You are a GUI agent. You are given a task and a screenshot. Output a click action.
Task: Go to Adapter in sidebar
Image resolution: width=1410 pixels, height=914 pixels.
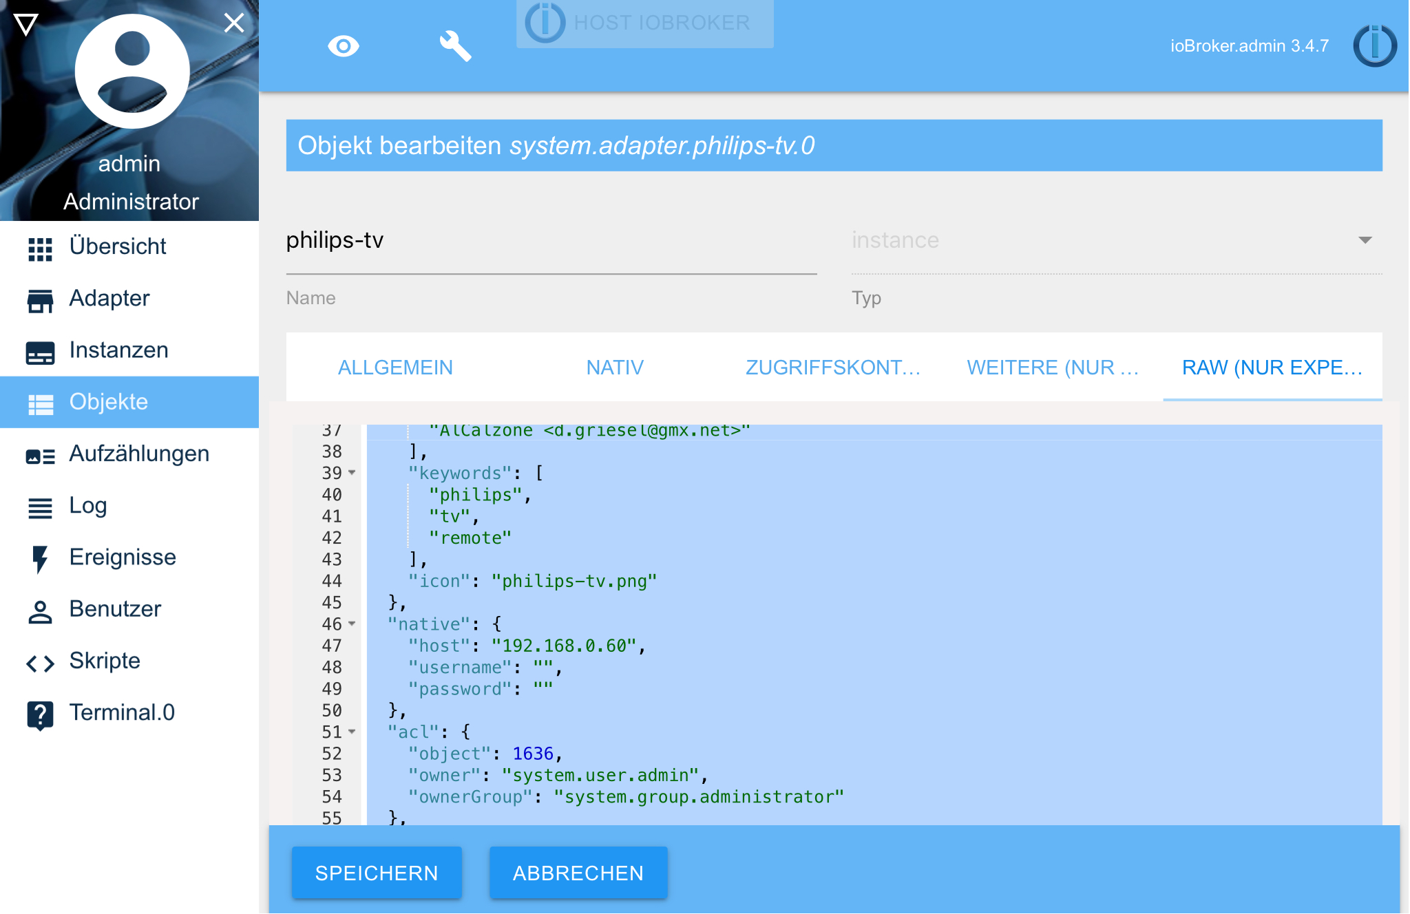pyautogui.click(x=129, y=298)
